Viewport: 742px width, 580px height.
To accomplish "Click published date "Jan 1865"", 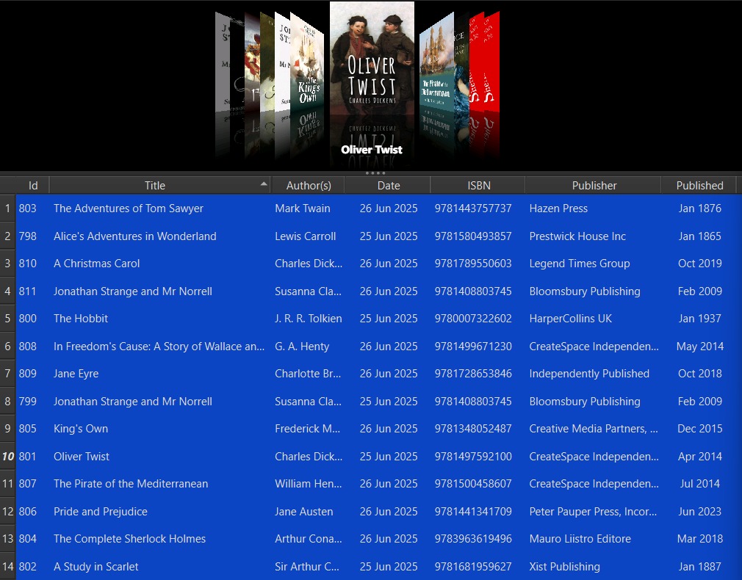I will coord(700,236).
